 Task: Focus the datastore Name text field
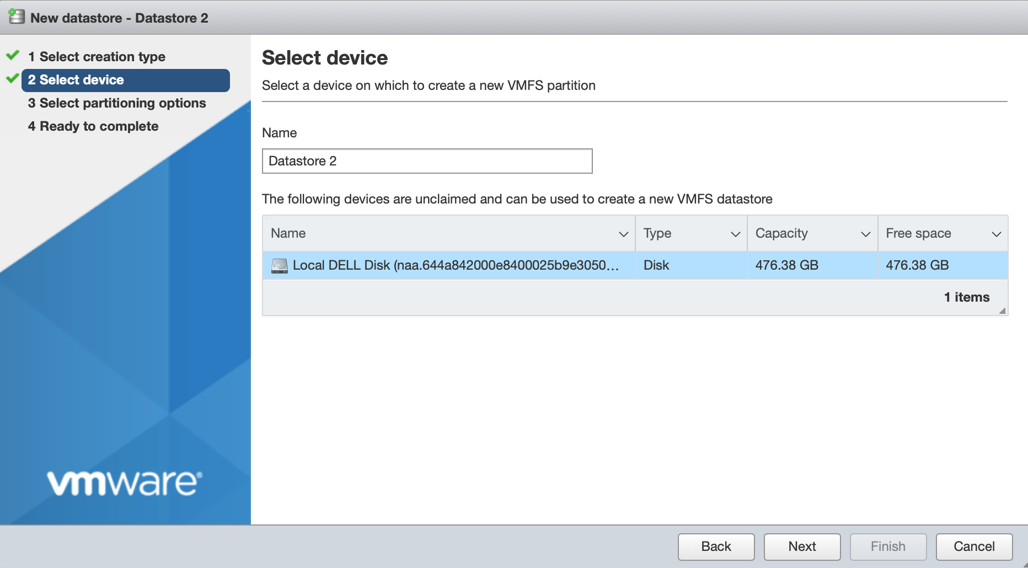click(427, 161)
